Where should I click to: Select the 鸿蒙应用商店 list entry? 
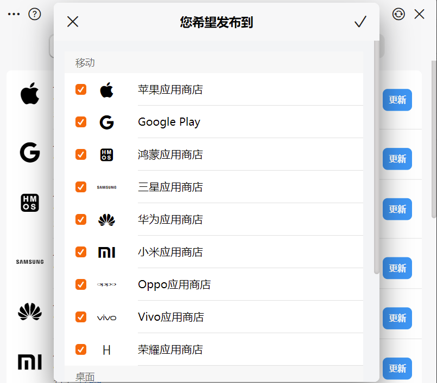tap(214, 154)
